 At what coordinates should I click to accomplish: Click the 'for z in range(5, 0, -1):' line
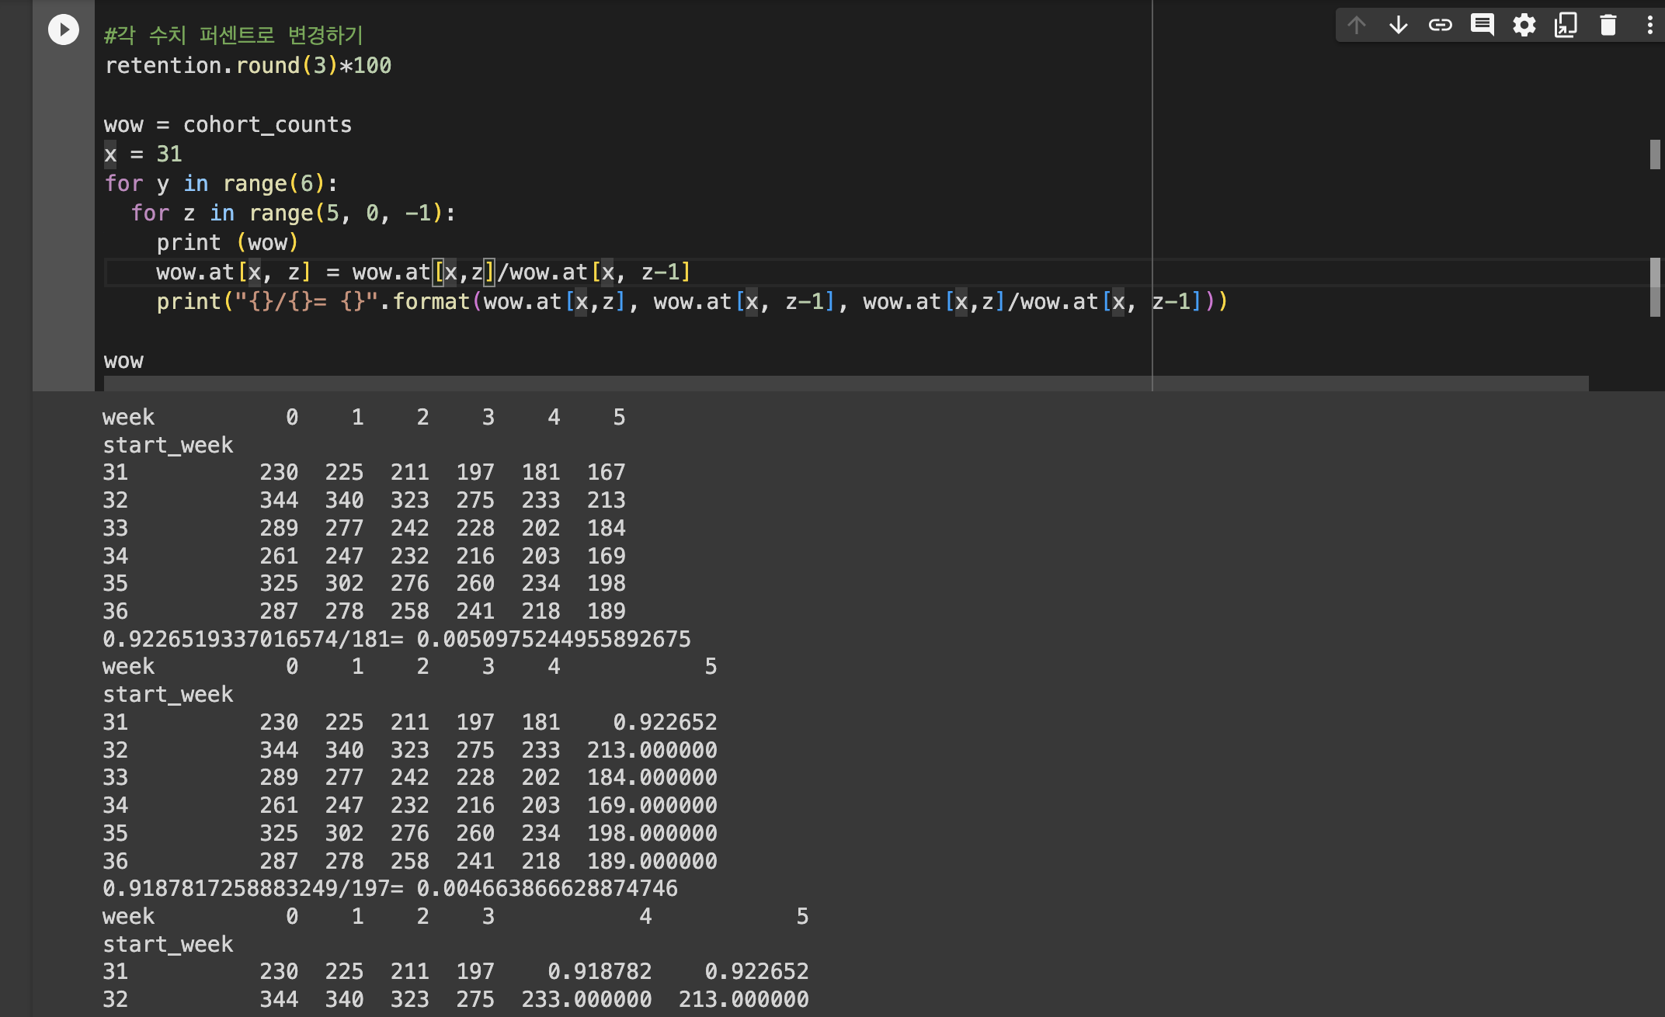(x=294, y=213)
